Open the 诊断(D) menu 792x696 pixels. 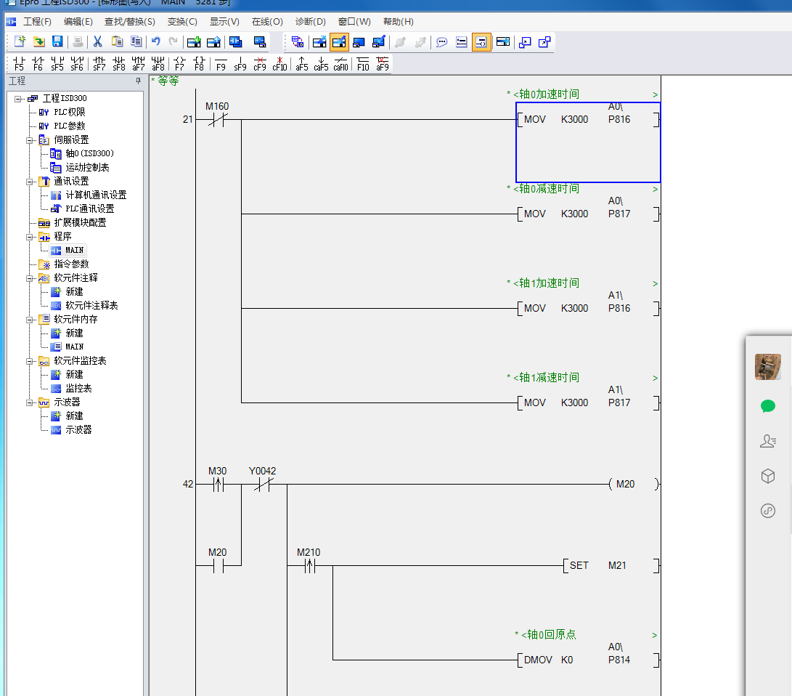point(310,22)
